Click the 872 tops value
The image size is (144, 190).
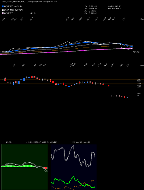pos(124,19)
